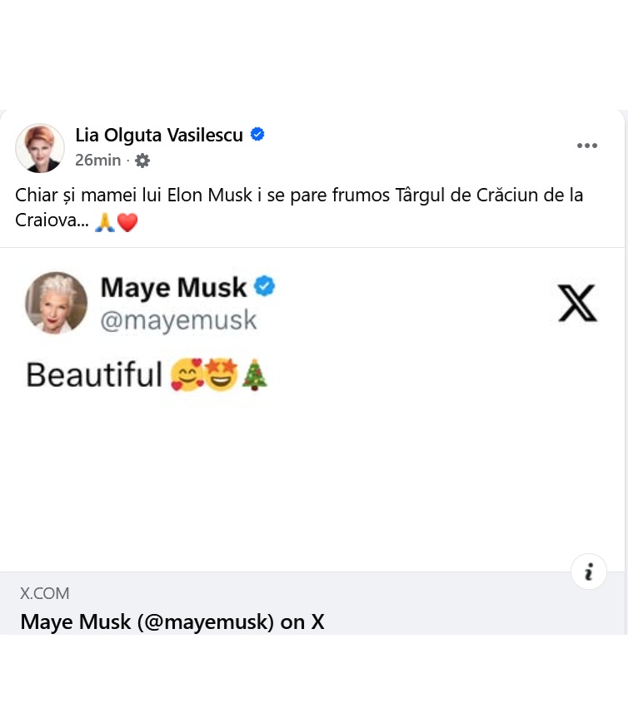Click the verified checkmark next to Maye Musk
The width and height of the screenshot is (628, 713).
(x=264, y=286)
